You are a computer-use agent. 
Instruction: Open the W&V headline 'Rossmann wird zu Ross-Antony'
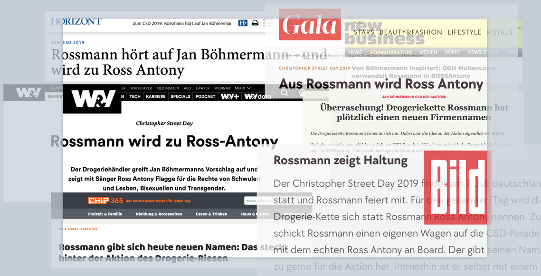(164, 141)
